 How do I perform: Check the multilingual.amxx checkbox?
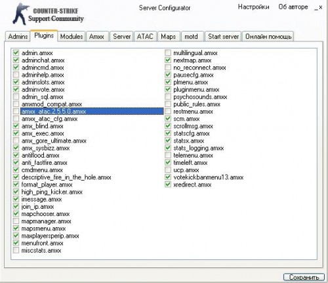click(168, 53)
